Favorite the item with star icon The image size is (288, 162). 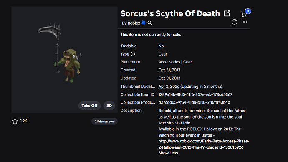pos(15,121)
